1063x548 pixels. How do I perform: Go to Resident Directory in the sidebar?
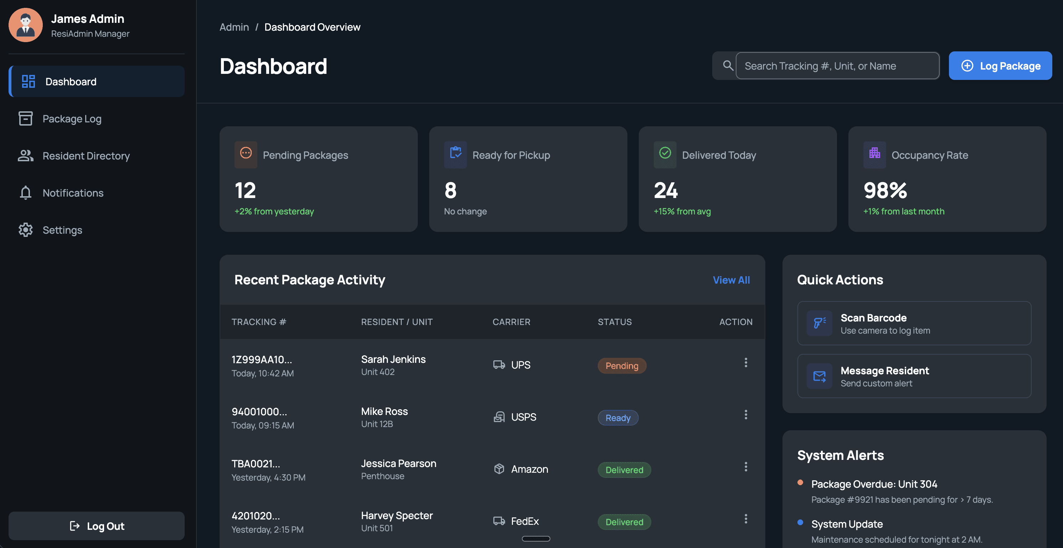click(x=86, y=156)
